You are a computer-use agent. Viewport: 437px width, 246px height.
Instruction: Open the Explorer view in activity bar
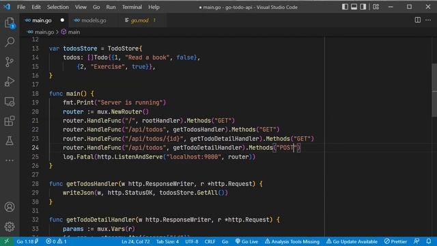pos(10,23)
